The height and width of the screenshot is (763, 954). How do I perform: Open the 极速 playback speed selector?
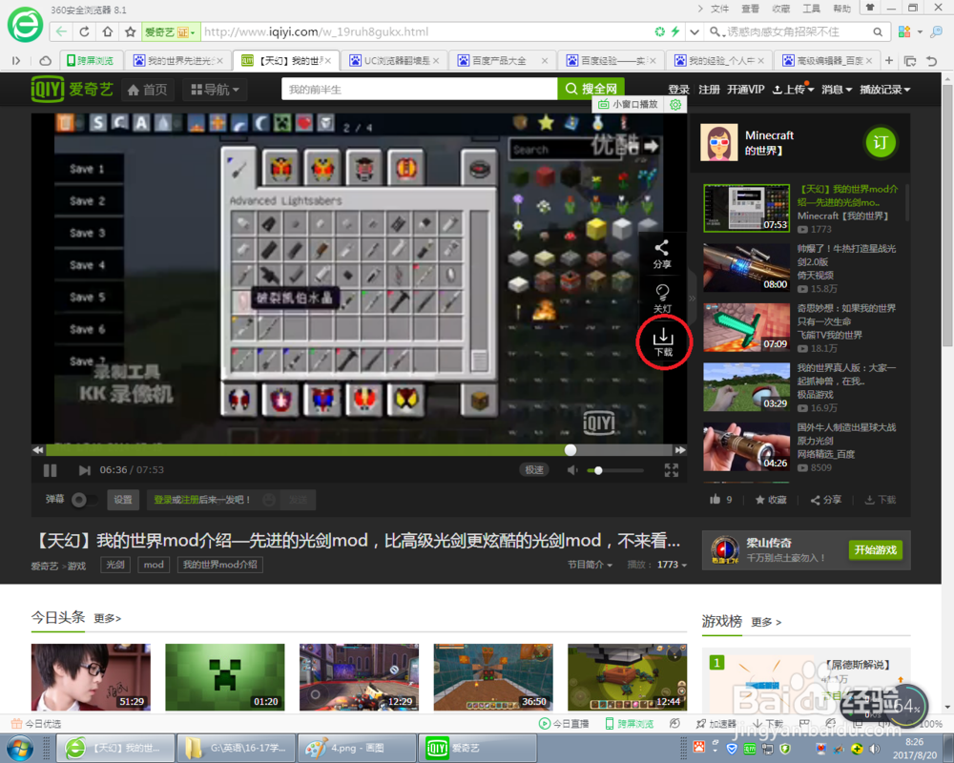[533, 469]
